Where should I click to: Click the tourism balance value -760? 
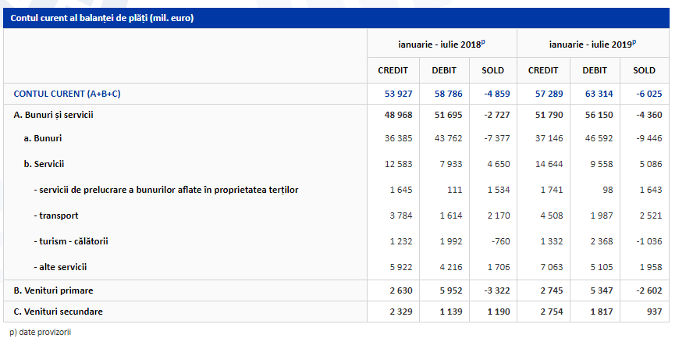tap(501, 241)
